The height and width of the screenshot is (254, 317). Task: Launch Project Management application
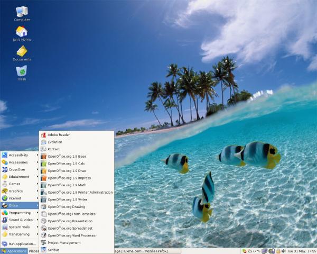[77, 243]
